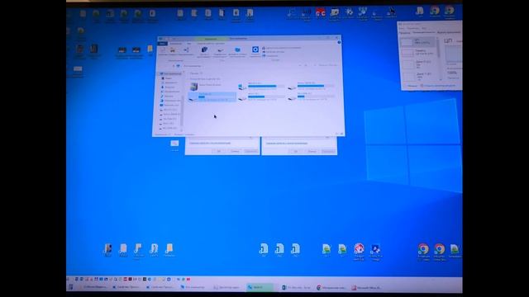529x297 pixels.
Task: Switch Explorer to large icons view via status bar
Action: (341, 134)
